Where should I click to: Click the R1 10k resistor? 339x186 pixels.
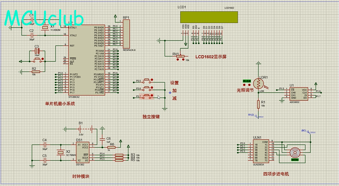coord(259,104)
